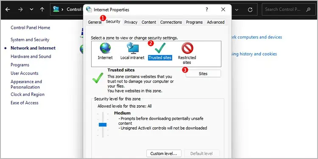Expand the address bar history dropdown
The image size is (318, 159).
click(237, 9)
